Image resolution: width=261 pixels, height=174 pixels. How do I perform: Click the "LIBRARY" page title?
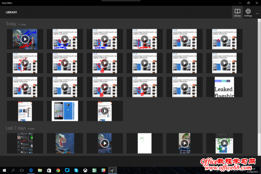point(11,12)
